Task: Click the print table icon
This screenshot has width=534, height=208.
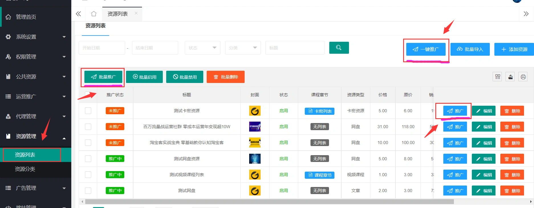Action: (523, 77)
